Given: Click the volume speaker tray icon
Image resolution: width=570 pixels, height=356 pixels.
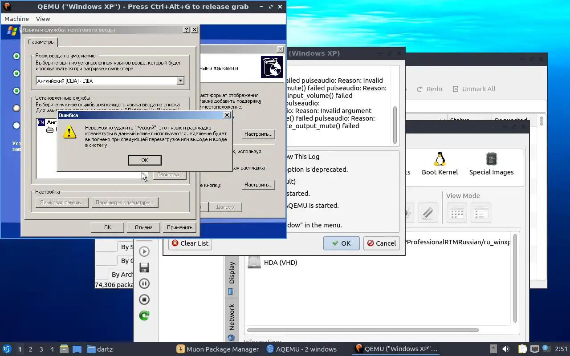Looking at the screenshot, I should 506,349.
